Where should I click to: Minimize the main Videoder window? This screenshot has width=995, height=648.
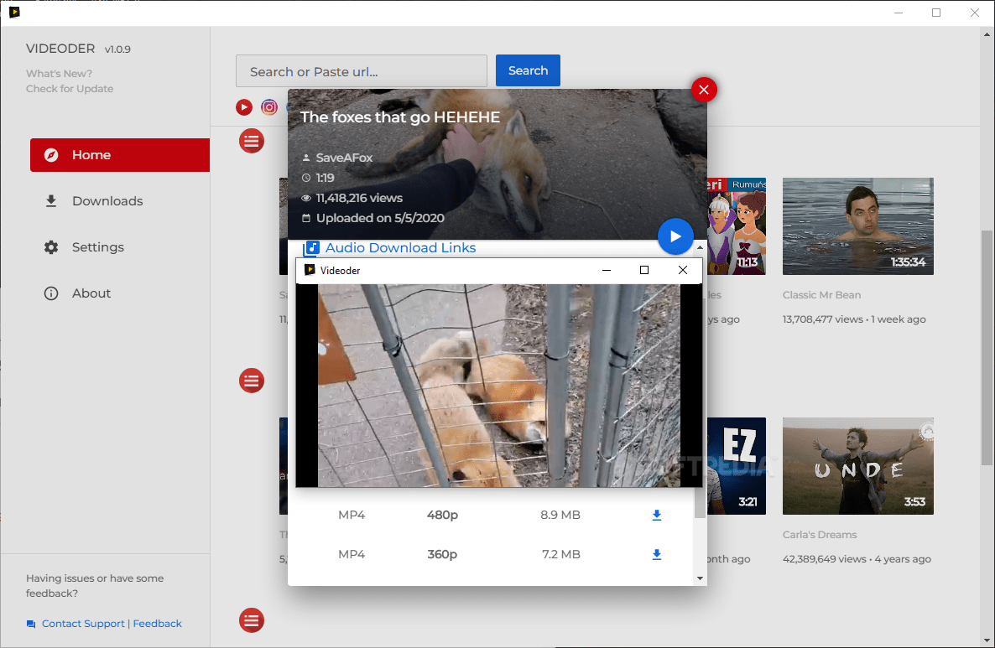[899, 13]
